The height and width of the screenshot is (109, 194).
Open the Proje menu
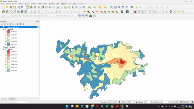[x=3, y=4]
